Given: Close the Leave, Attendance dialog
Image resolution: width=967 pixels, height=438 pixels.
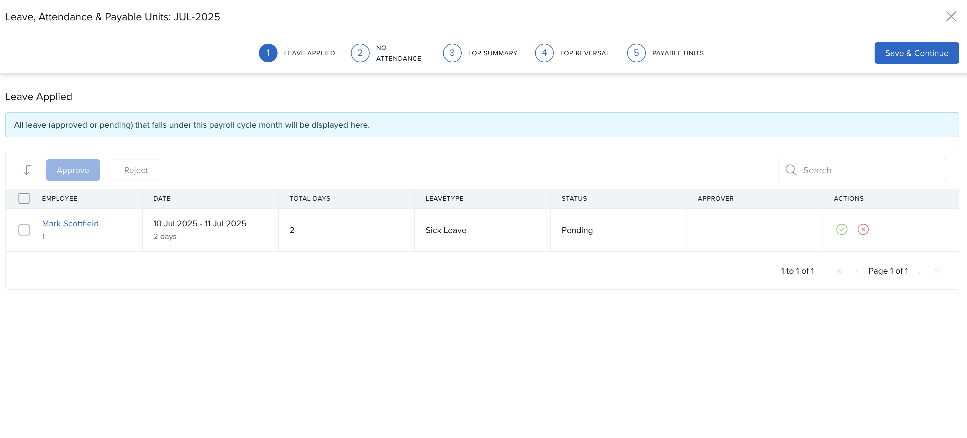Looking at the screenshot, I should click(951, 17).
